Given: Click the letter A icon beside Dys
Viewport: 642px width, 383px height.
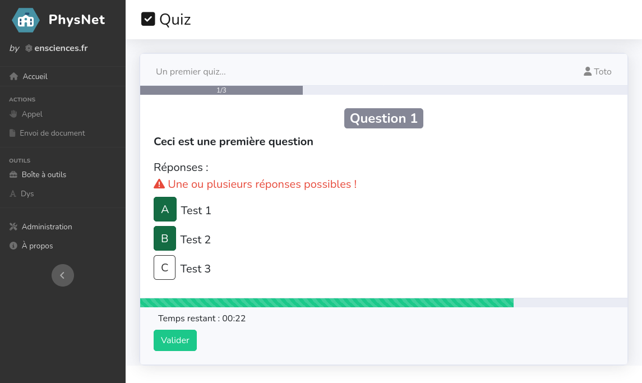Looking at the screenshot, I should pos(13,193).
